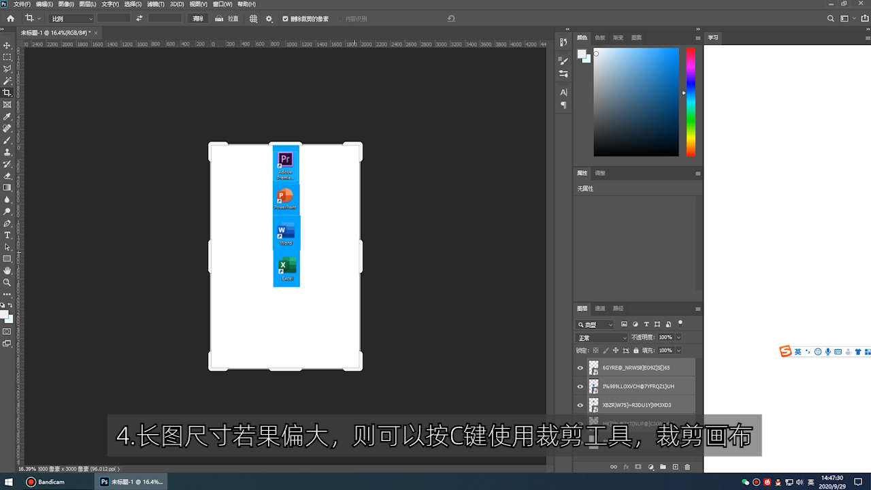Open Layers panel flyout menu
This screenshot has height=490, width=871.
(697, 308)
